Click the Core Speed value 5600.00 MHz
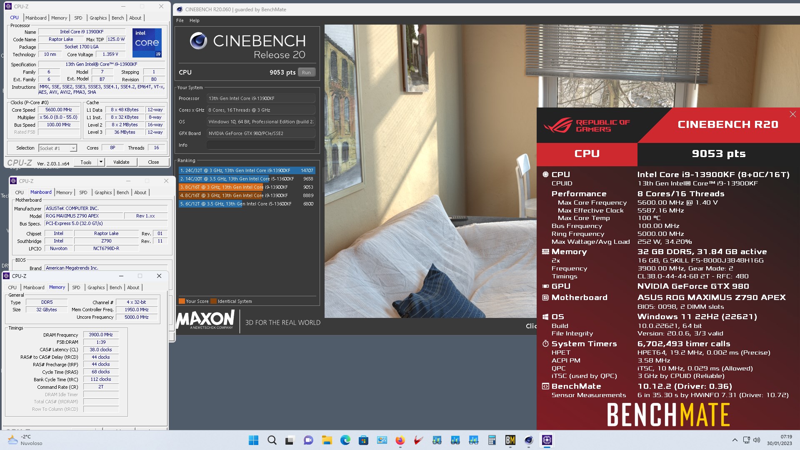 click(59, 110)
